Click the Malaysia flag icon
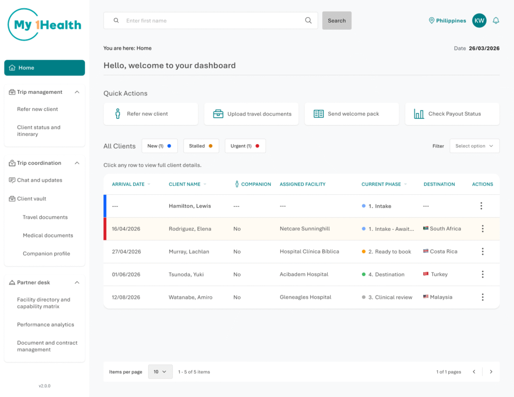Image resolution: width=514 pixels, height=397 pixels. click(x=426, y=296)
